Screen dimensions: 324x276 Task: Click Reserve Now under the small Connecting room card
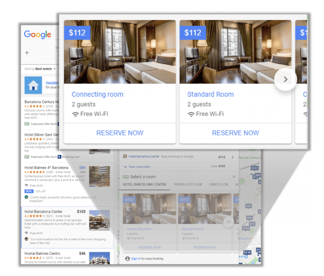click(150, 248)
